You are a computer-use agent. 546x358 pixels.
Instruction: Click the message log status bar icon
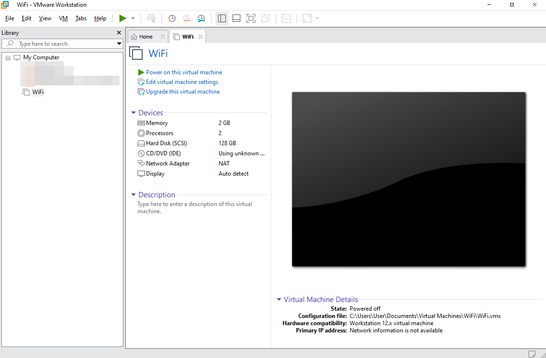click(531, 354)
